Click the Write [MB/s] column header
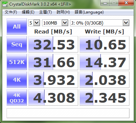 point(104,32)
